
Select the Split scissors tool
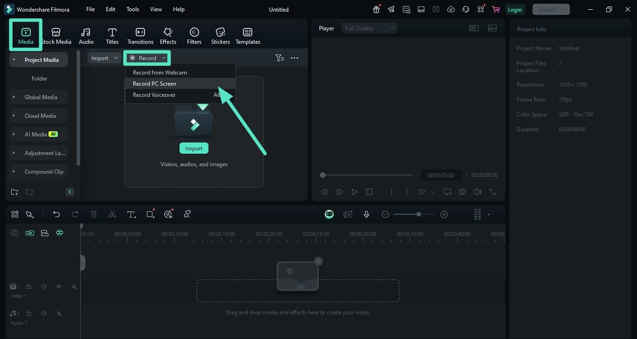pos(112,214)
